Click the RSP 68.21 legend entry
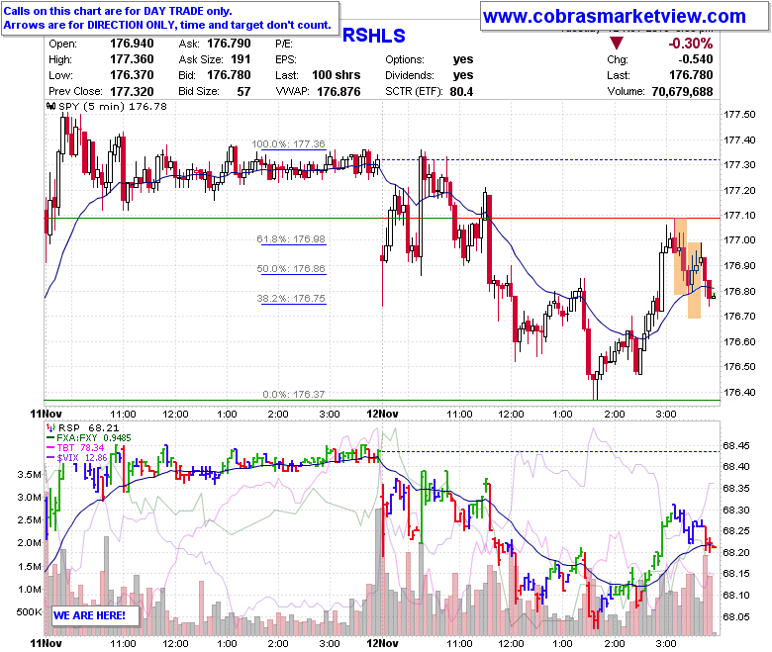Screen dimensions: 772x652 [89, 427]
